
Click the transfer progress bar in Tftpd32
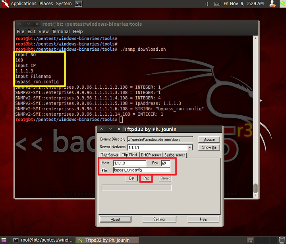tap(136, 188)
